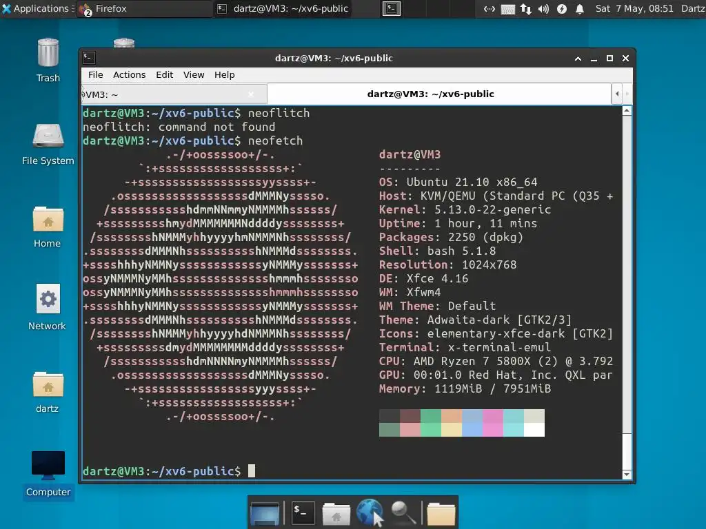Click the 'Resolution: 1024x768' line

tap(447, 265)
